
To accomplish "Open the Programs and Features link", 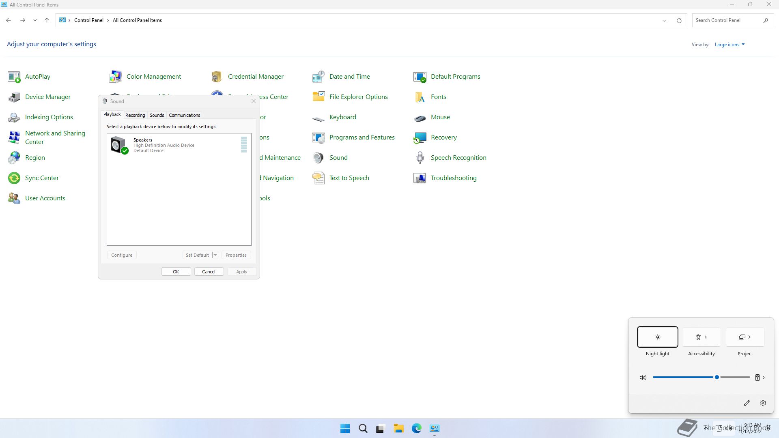I will (362, 137).
